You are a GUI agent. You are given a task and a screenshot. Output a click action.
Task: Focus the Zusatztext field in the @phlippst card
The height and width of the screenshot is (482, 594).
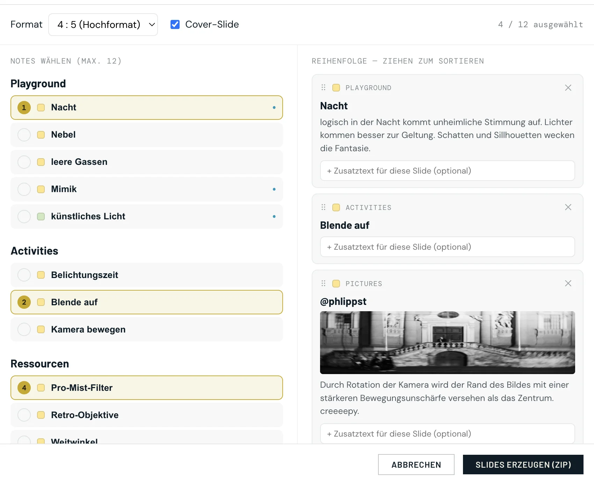pyautogui.click(x=448, y=433)
